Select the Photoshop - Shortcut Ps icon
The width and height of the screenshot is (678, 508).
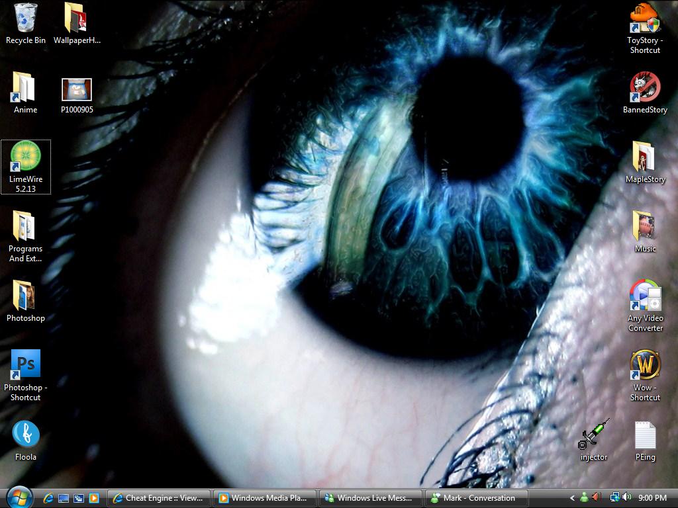tap(26, 364)
